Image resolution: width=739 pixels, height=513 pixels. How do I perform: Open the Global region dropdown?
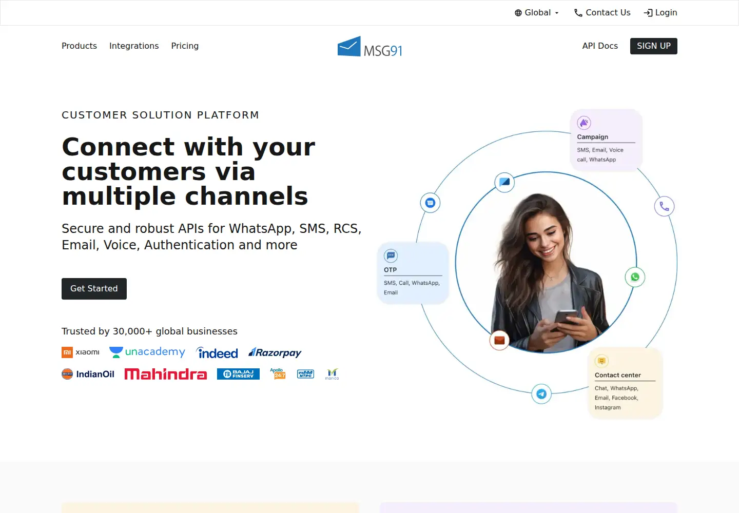[x=536, y=13]
